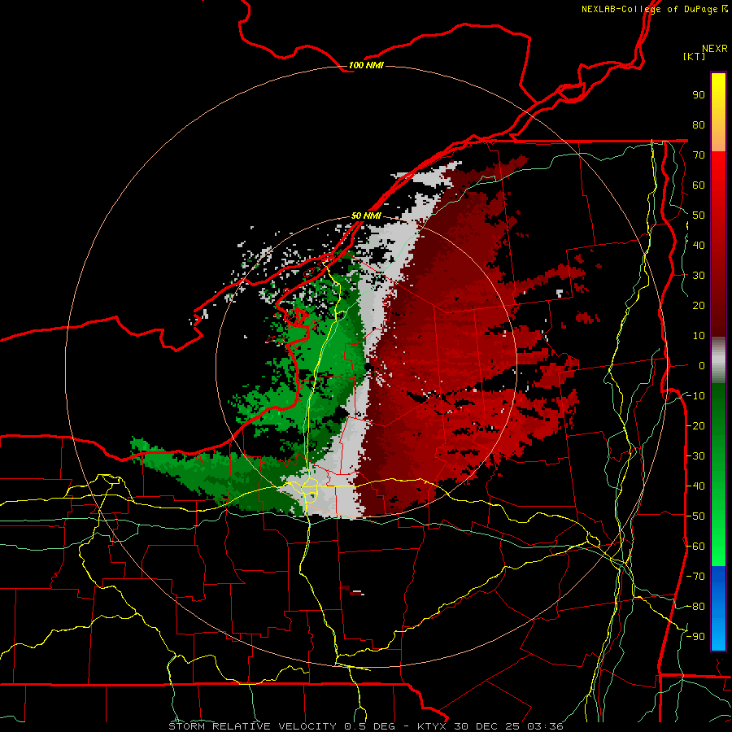The width and height of the screenshot is (732, 732).
Task: Click the 40 value on the velocity scale
Action: (699, 246)
